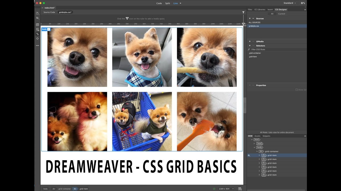This screenshot has width=341, height=191.
Task: Close the index.html document tab
Action: point(42,8)
